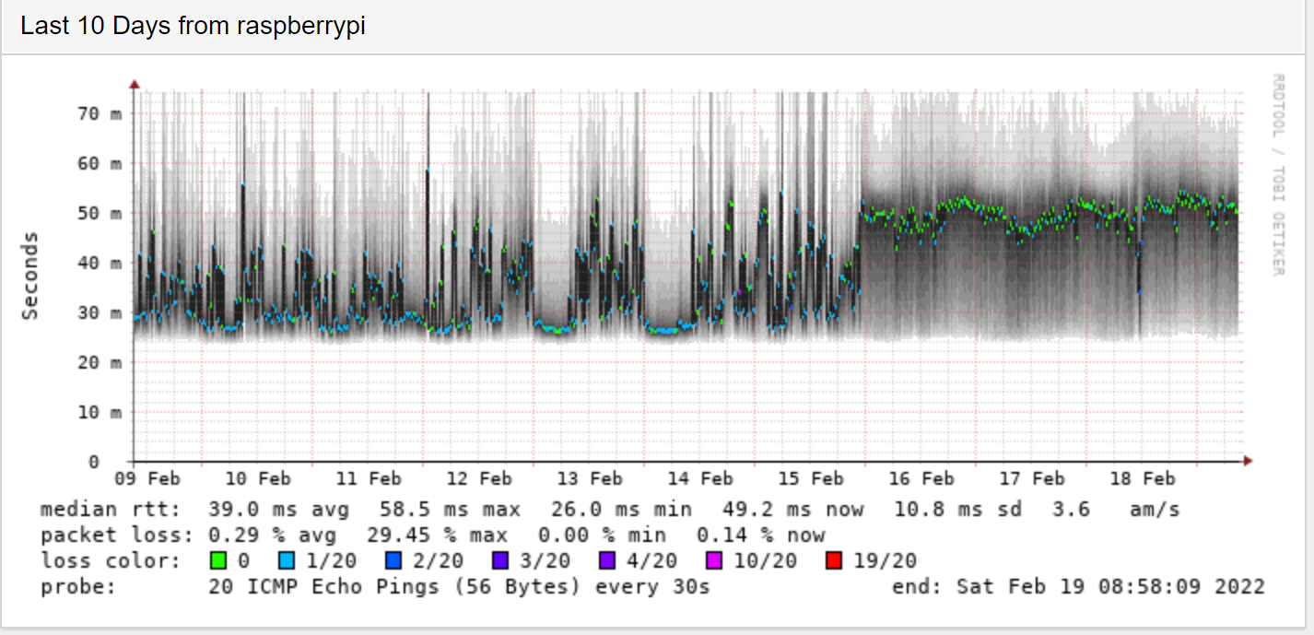This screenshot has height=635, width=1314.
Task: Click the vertical Seconds axis label
Action: 31,276
